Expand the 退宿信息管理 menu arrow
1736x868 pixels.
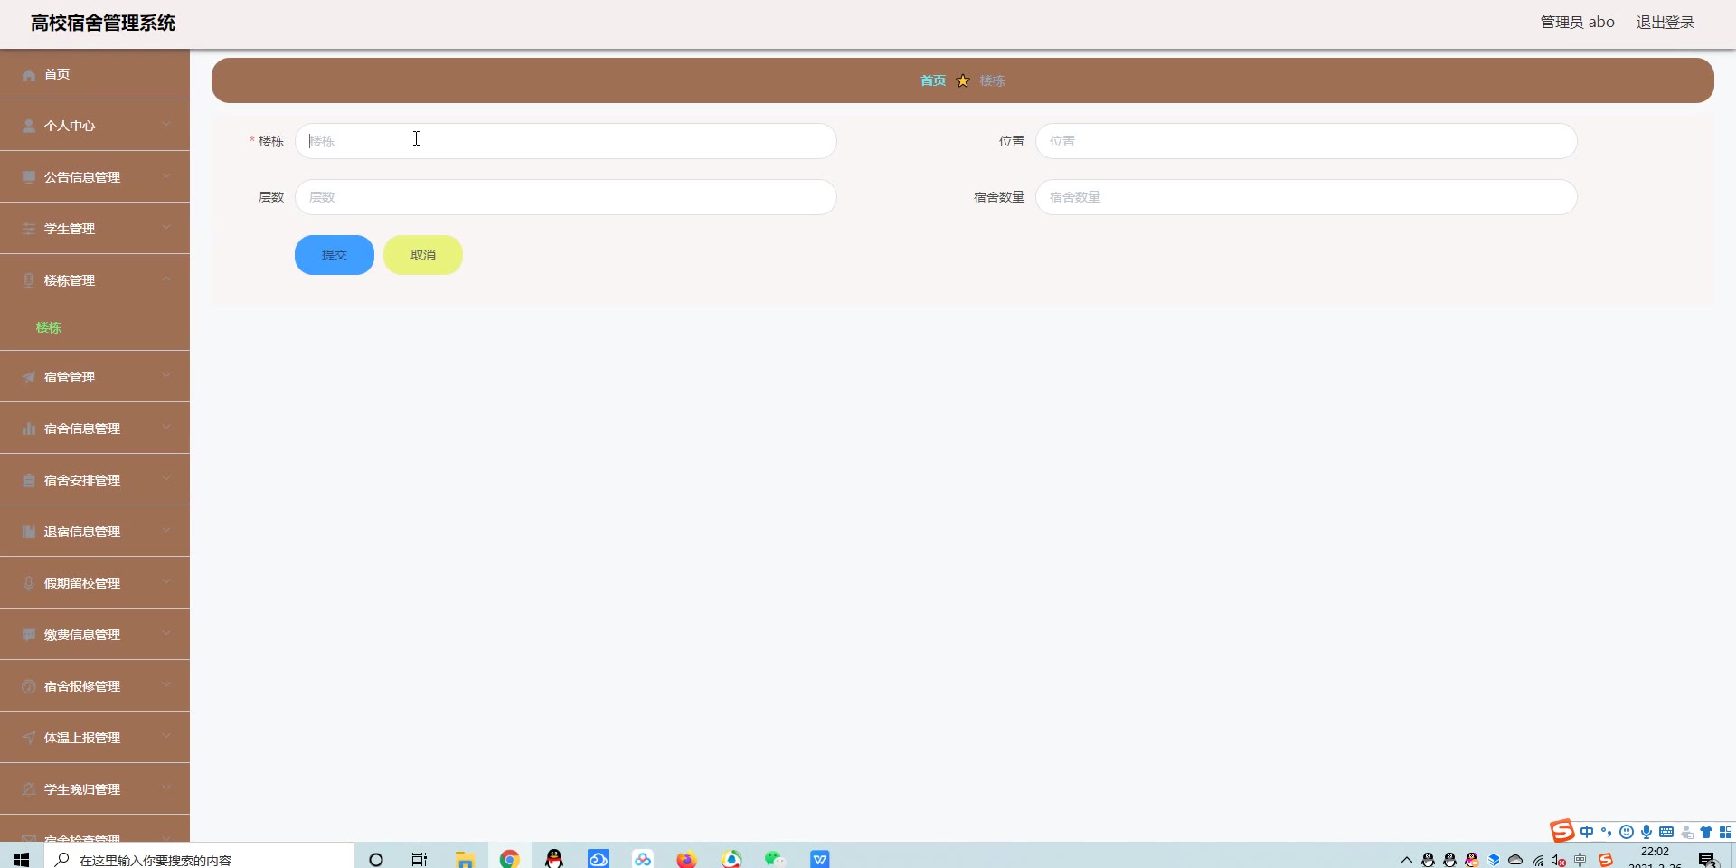(166, 531)
